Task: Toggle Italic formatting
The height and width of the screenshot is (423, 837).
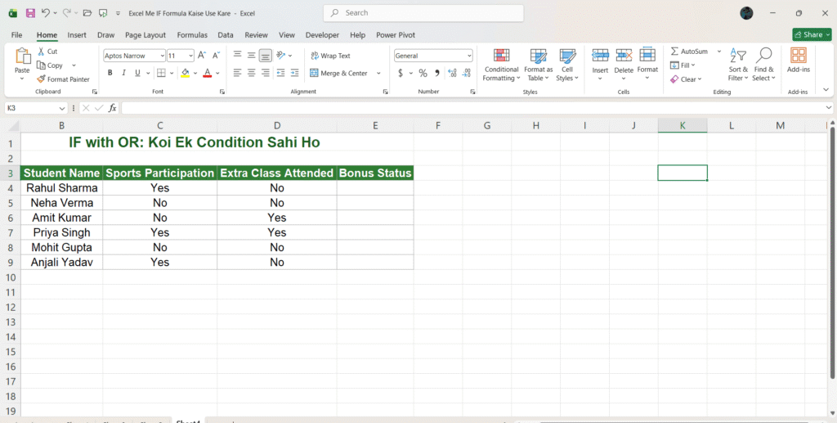Action: click(x=124, y=73)
